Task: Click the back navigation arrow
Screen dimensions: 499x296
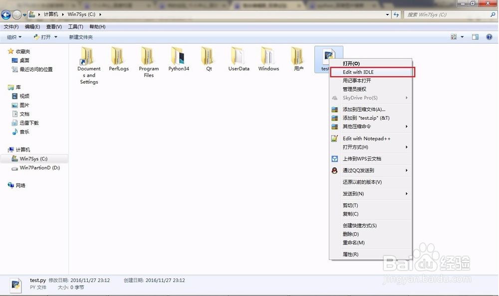Action: click(6, 15)
